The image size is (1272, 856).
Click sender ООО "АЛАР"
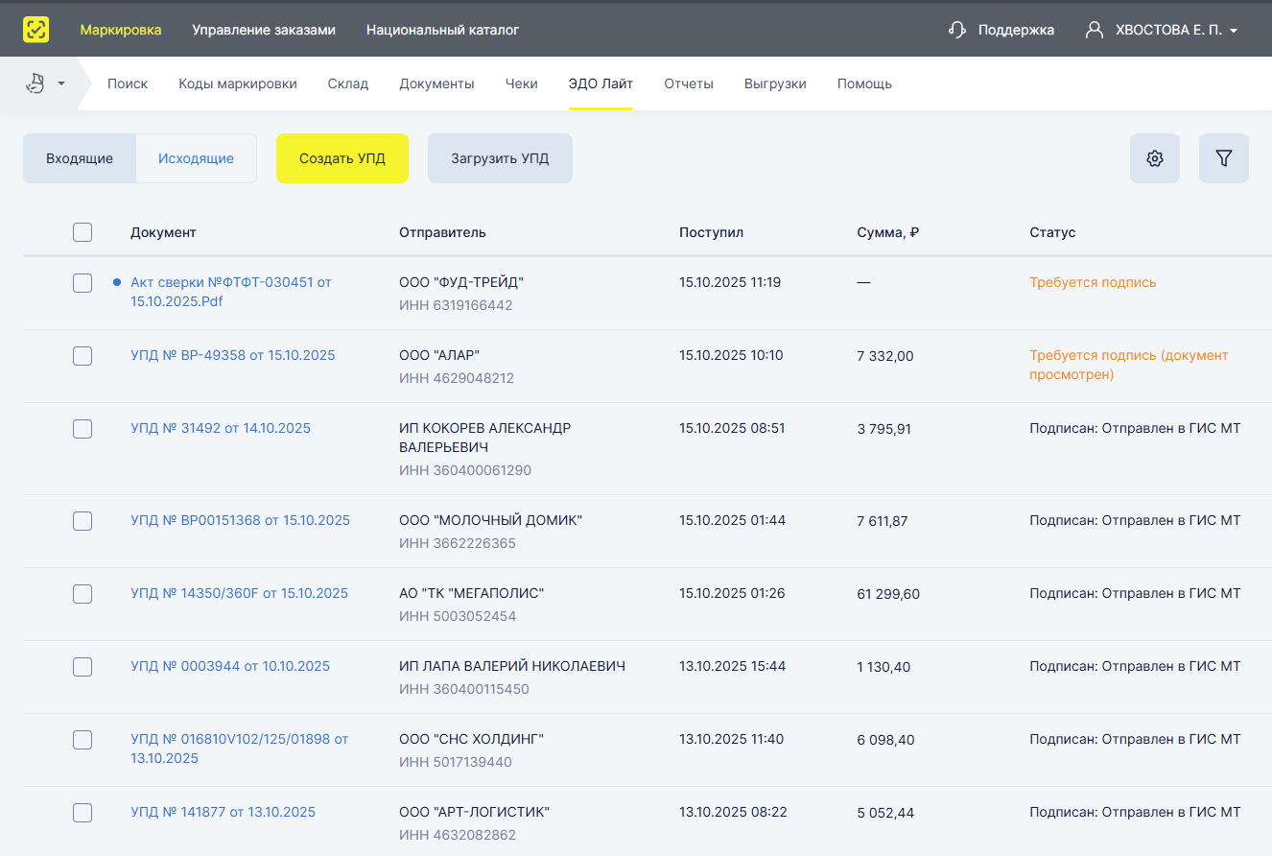(x=439, y=355)
